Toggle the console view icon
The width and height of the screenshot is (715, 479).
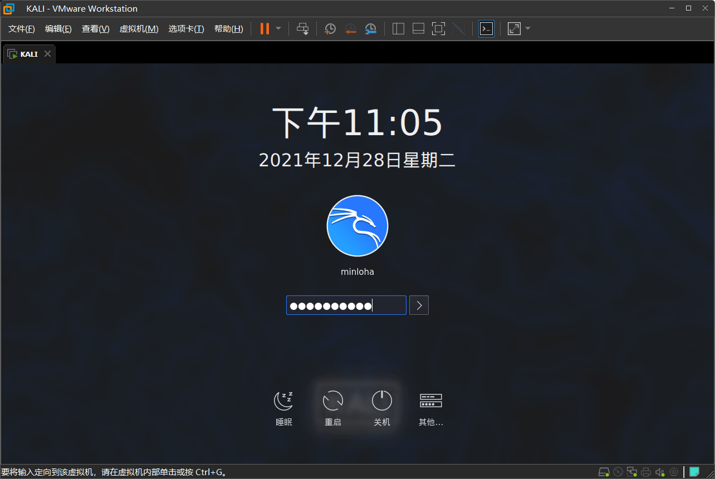pyautogui.click(x=487, y=29)
